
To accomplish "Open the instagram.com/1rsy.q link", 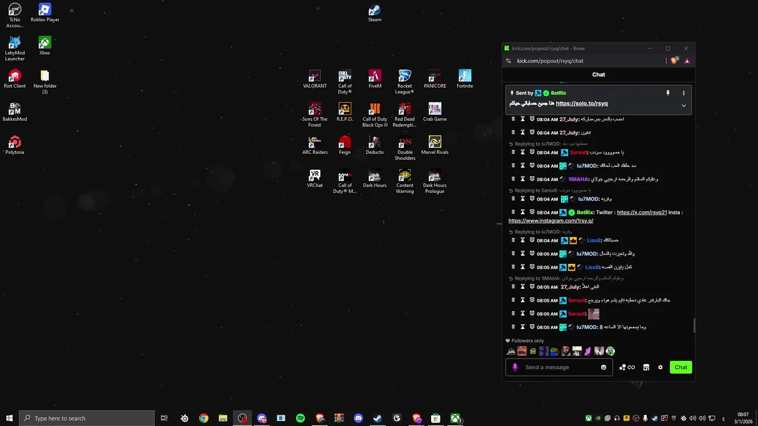I will [551, 221].
